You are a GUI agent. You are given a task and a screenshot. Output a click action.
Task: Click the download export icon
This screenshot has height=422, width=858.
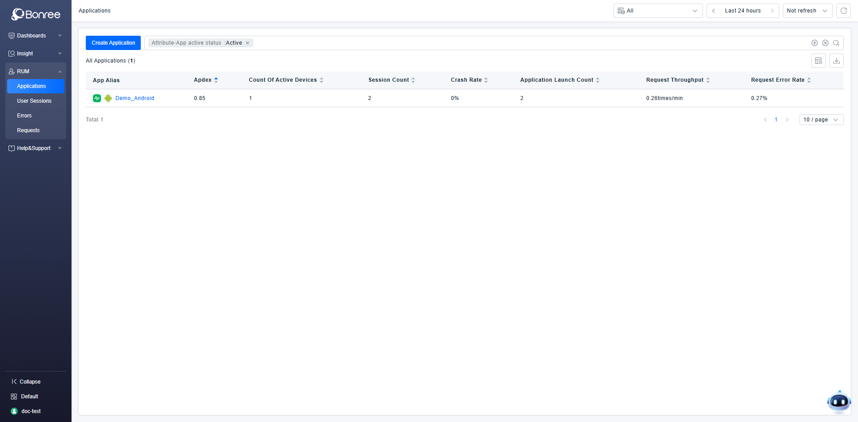(x=836, y=61)
